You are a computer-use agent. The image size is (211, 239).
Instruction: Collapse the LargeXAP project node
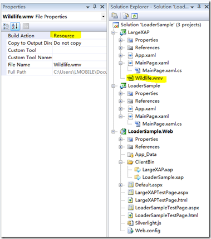tap(114, 33)
